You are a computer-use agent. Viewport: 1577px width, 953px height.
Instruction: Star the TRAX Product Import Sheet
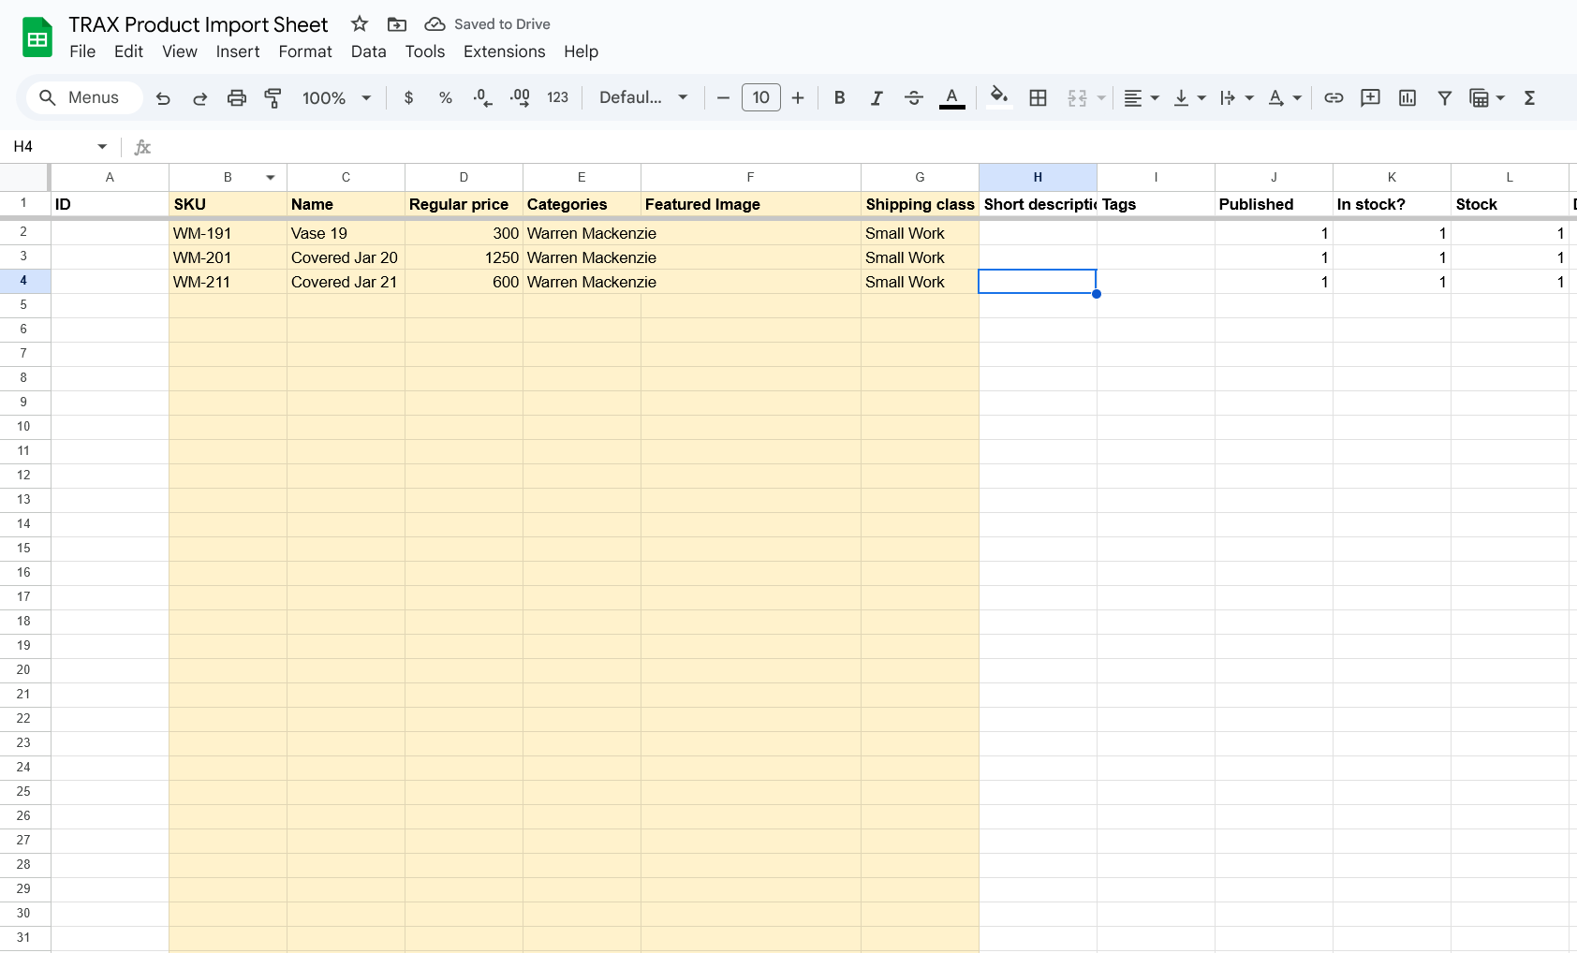click(360, 24)
